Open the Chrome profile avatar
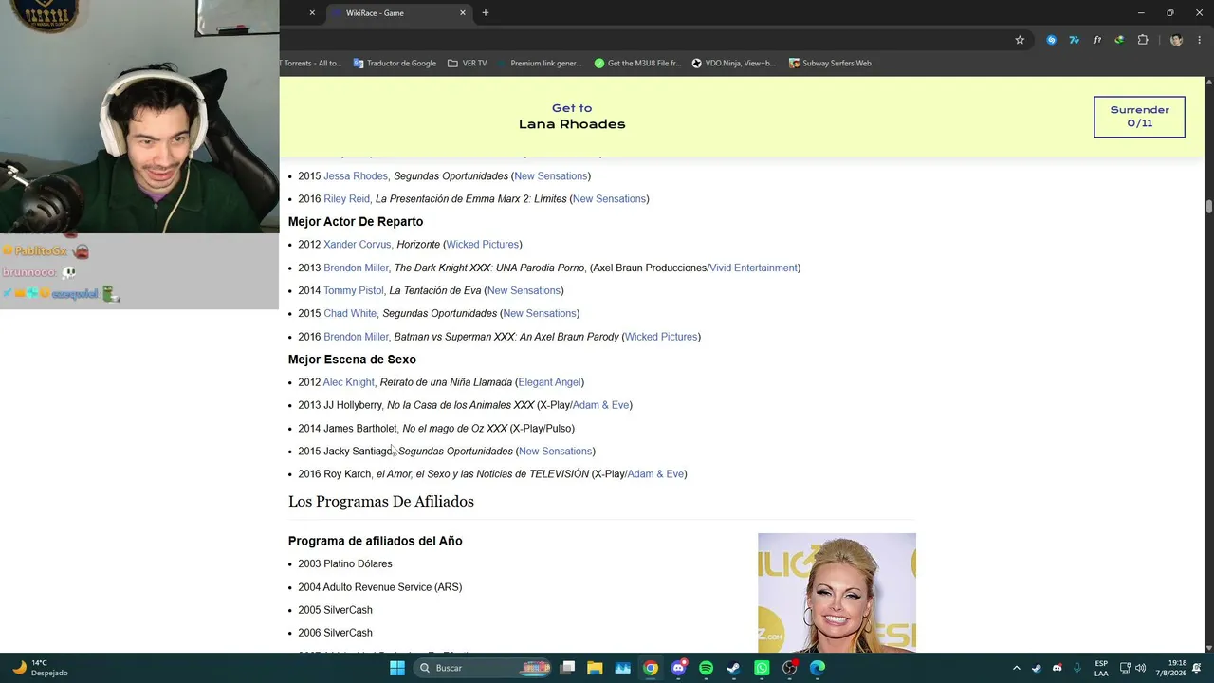The image size is (1214, 683). click(1176, 40)
